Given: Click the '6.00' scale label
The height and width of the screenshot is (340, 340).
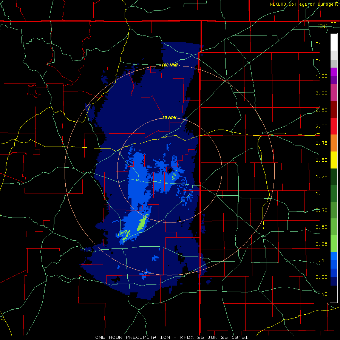Looking at the screenshot, I should [x=321, y=59].
